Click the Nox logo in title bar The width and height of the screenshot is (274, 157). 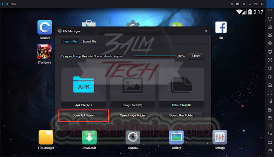point(6,4)
